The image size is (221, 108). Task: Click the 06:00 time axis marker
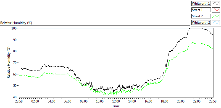[x=68, y=101]
